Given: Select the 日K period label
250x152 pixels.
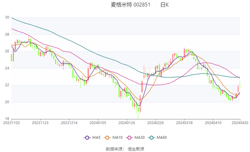Looking at the screenshot, I should 165,5.
